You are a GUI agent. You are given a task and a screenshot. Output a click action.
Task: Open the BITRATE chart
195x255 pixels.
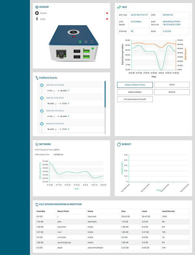coord(172,92)
